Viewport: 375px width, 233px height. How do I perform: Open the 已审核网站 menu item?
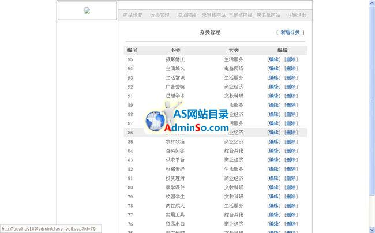[241, 15]
